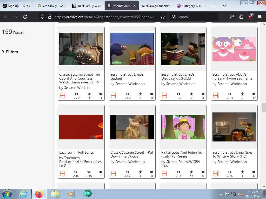Bookmark this page with the star icon
This screenshot has height=199, width=266.
tap(163, 17)
